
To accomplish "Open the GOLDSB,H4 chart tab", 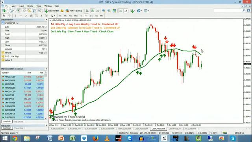I will click(191, 129).
